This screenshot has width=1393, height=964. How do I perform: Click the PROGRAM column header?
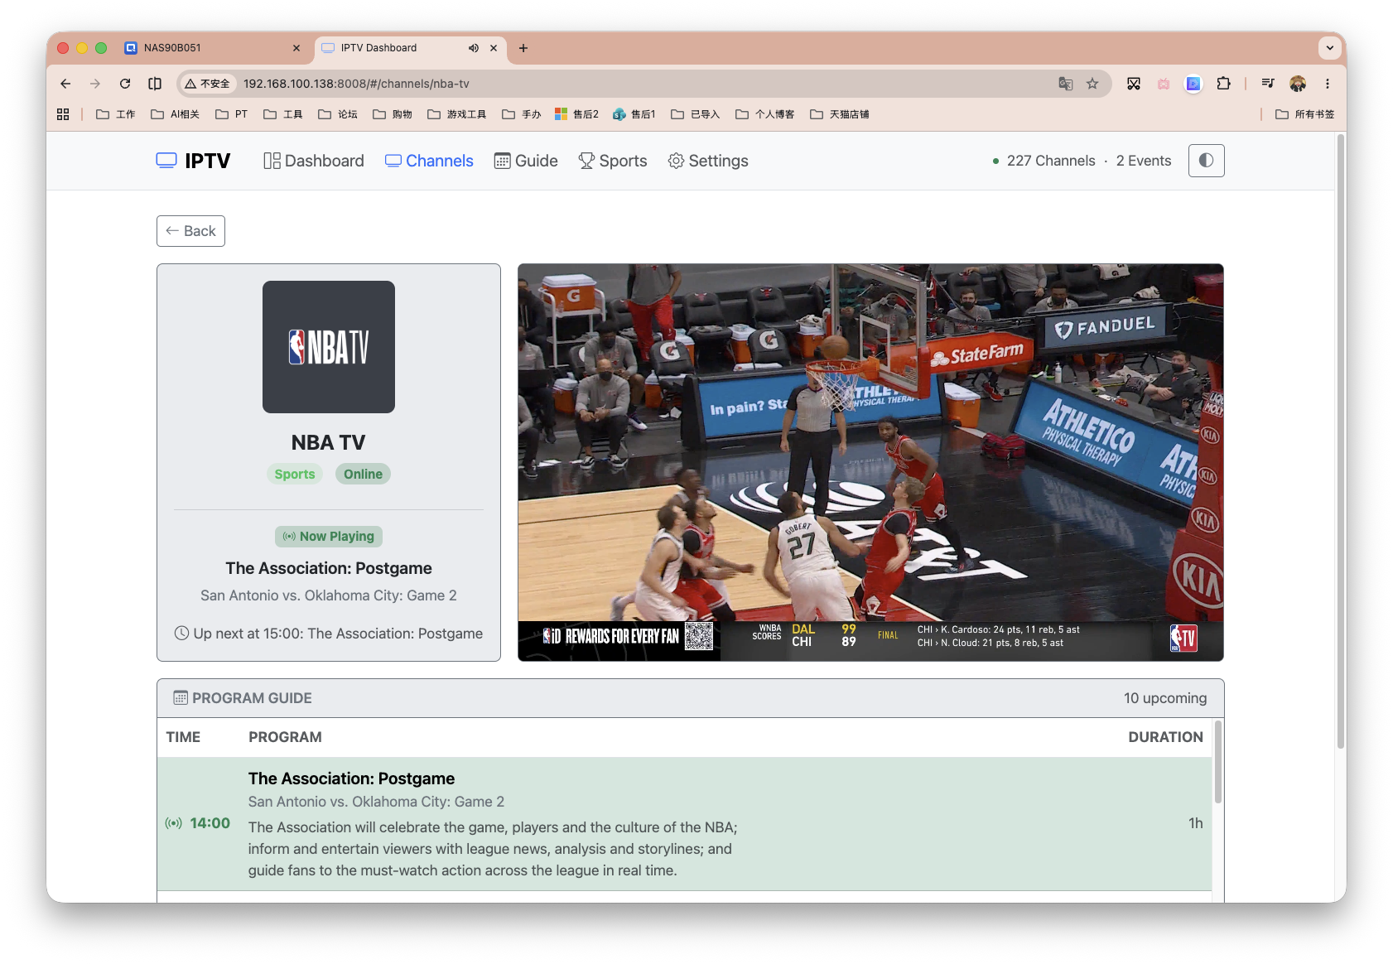tap(285, 737)
